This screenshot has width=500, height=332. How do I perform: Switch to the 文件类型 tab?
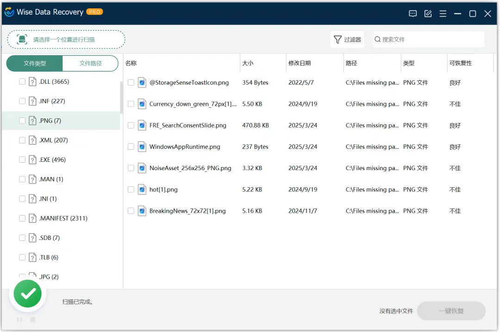pos(34,63)
